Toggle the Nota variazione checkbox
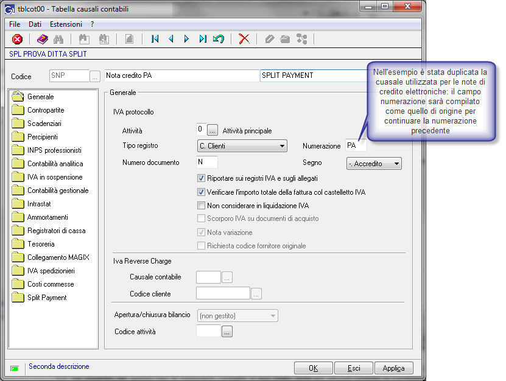 click(201, 232)
